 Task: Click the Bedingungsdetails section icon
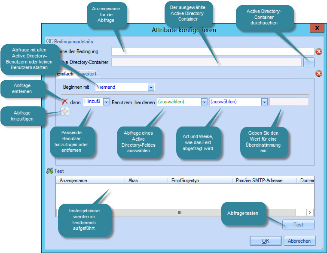tap(50, 42)
